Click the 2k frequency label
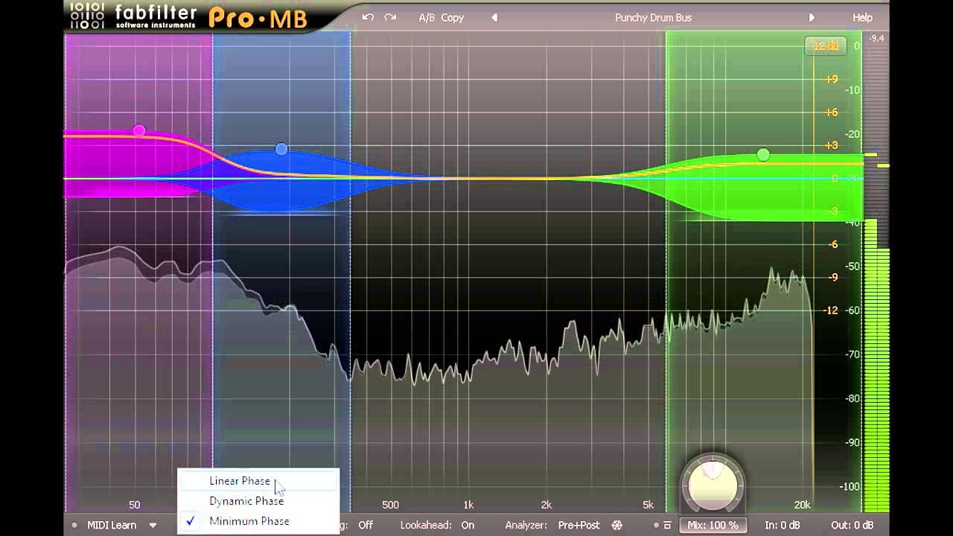Viewport: 953px width, 536px height. (x=546, y=505)
